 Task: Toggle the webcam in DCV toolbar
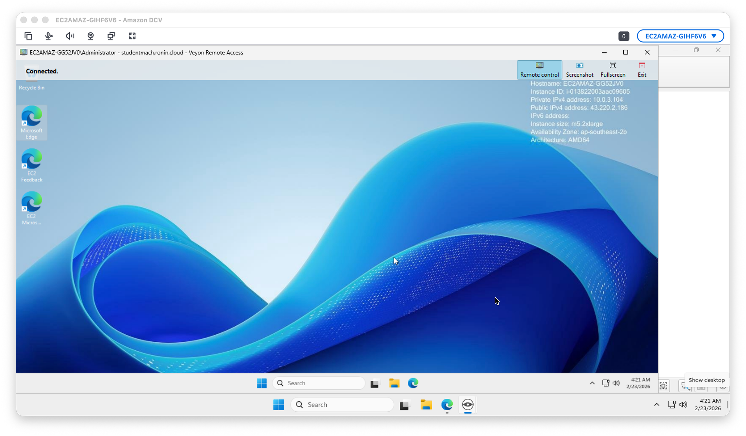pyautogui.click(x=91, y=36)
